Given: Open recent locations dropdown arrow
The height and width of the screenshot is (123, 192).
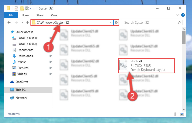Looking at the screenshot, I should [22, 22].
